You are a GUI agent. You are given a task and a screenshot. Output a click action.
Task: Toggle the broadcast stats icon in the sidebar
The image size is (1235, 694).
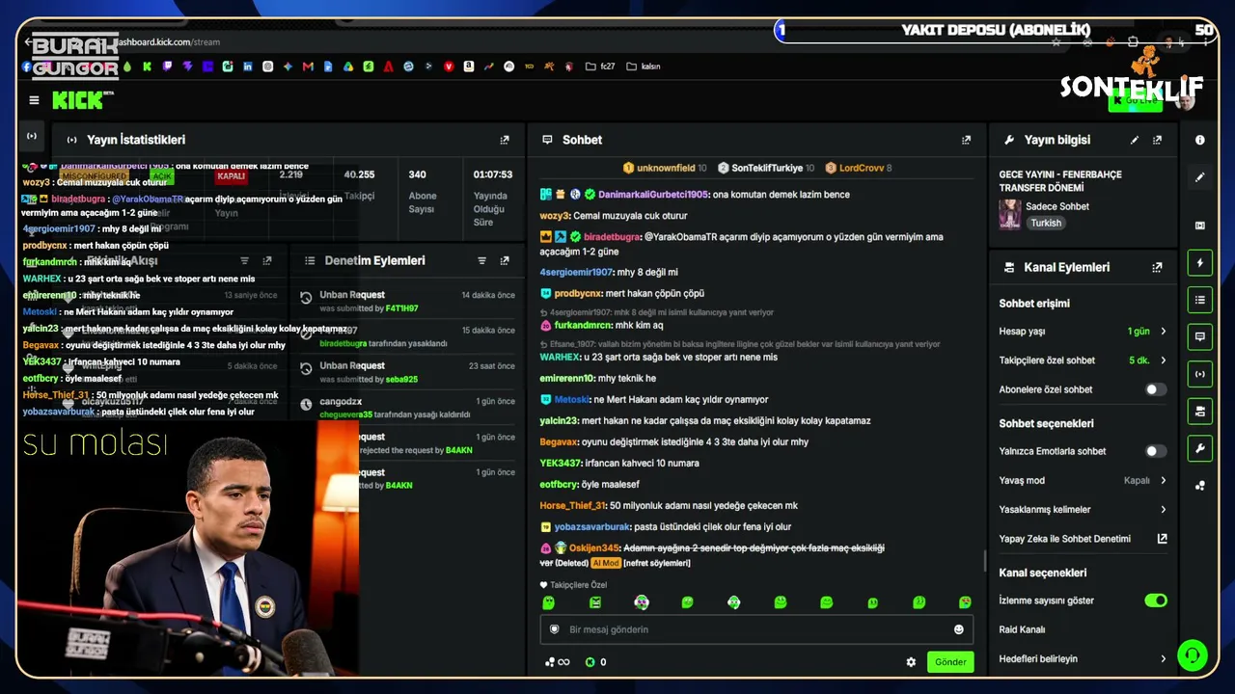(x=1200, y=374)
